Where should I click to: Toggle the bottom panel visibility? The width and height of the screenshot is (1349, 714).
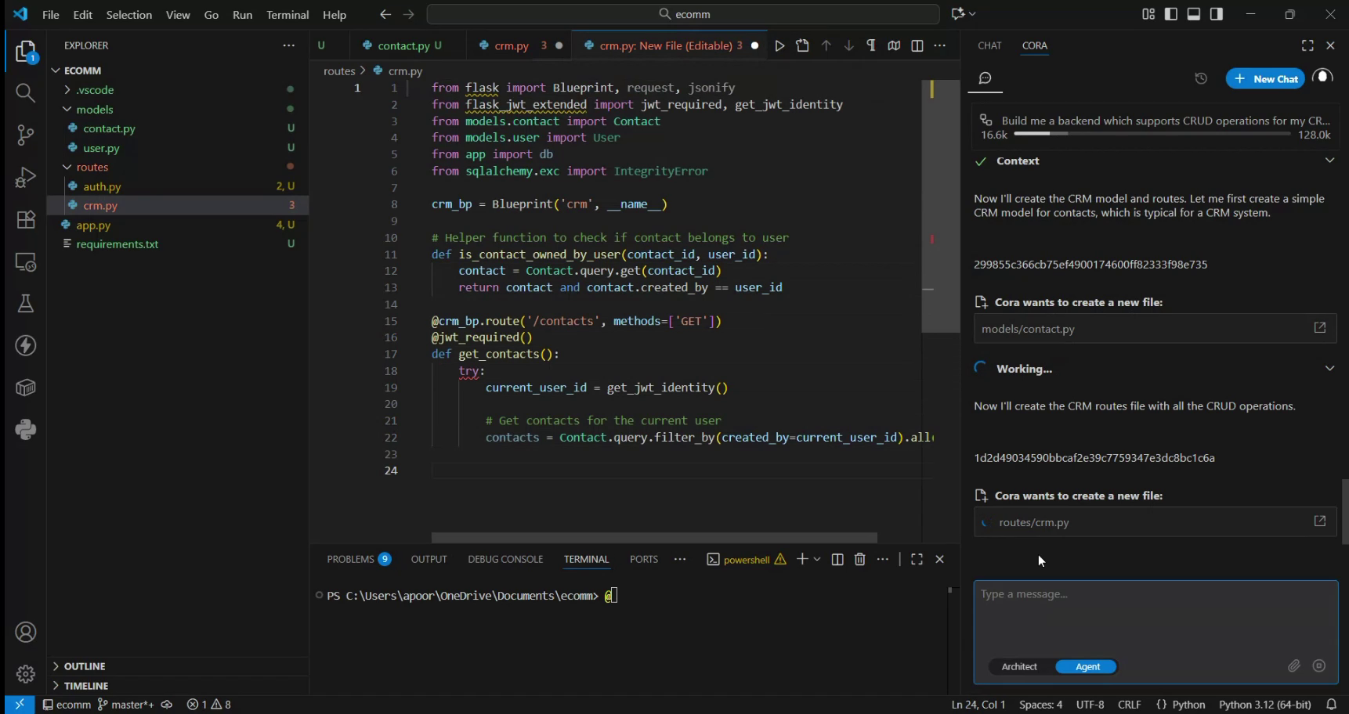(1193, 13)
